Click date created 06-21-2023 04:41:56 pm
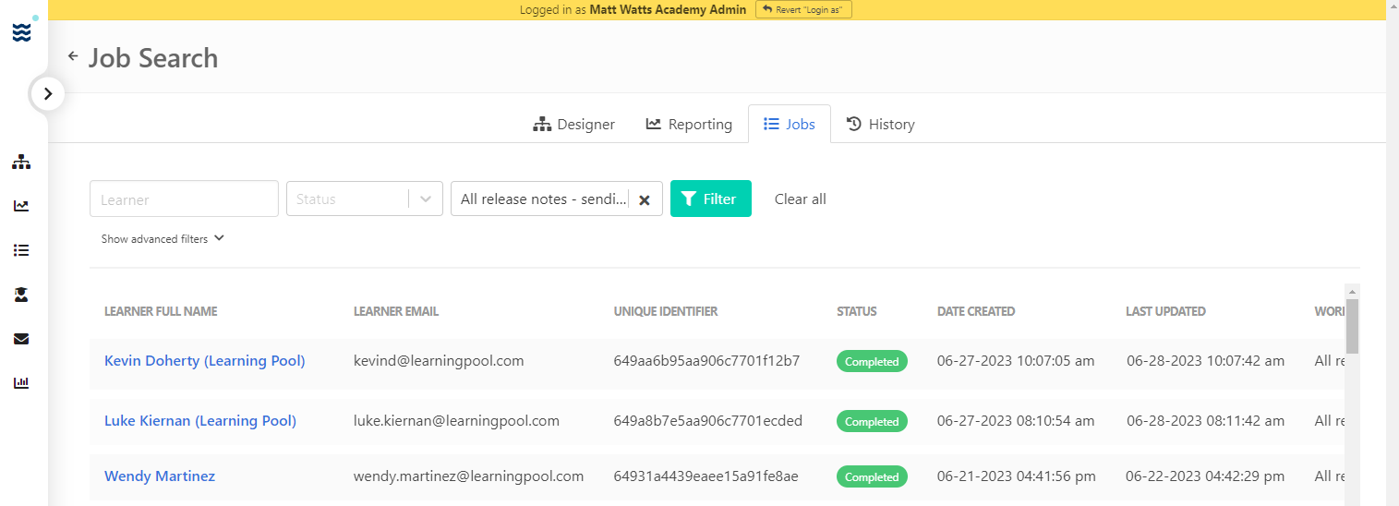The width and height of the screenshot is (1399, 506). (1016, 476)
